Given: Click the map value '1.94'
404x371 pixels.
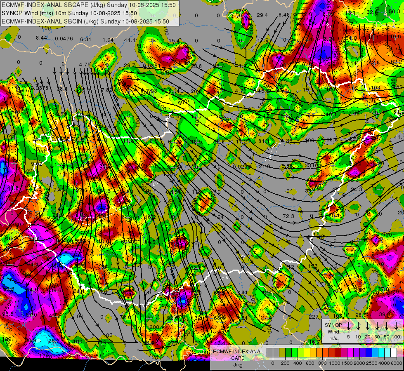Looking at the screenshot, I should (x=108, y=40).
